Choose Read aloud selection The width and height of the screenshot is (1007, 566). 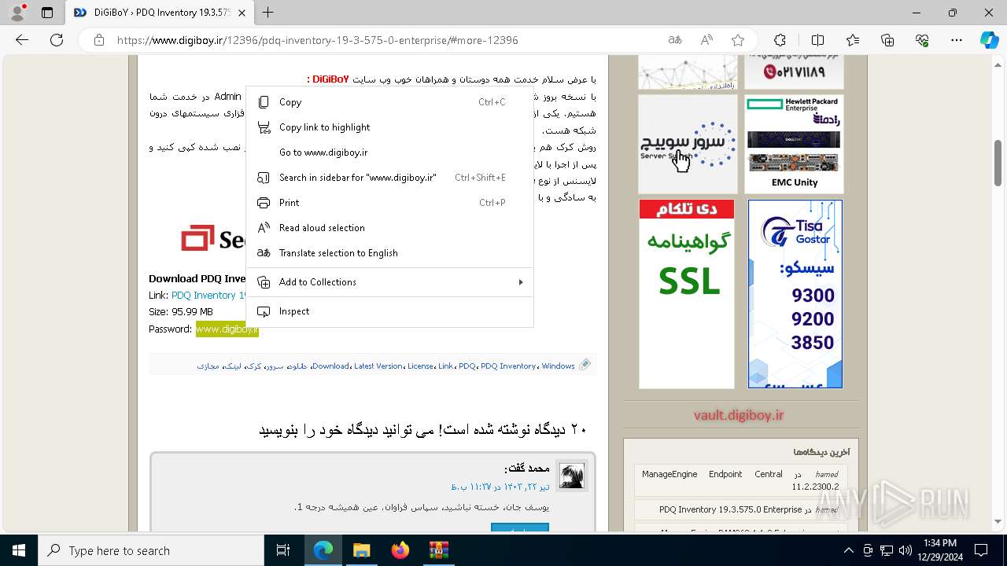click(x=389, y=228)
